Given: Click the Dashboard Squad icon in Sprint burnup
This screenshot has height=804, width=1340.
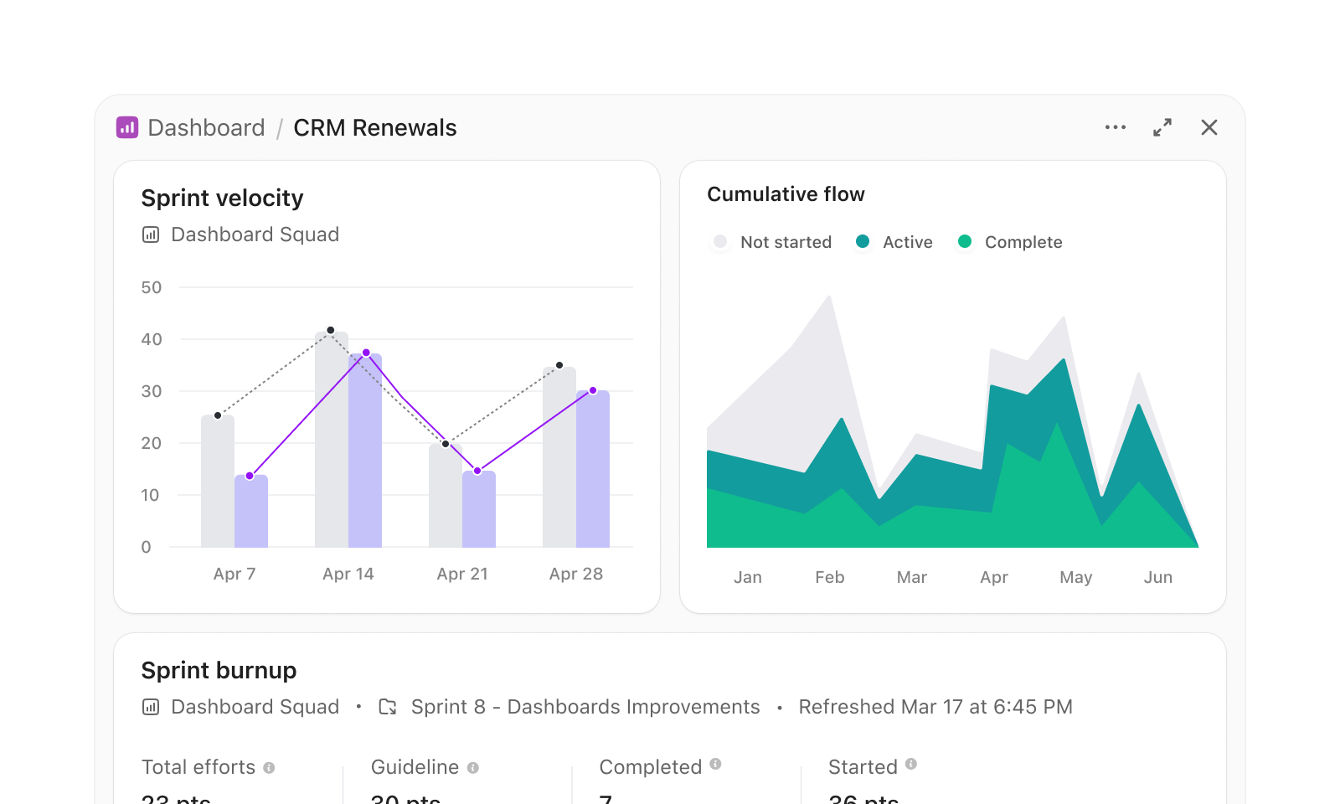Looking at the screenshot, I should [150, 707].
